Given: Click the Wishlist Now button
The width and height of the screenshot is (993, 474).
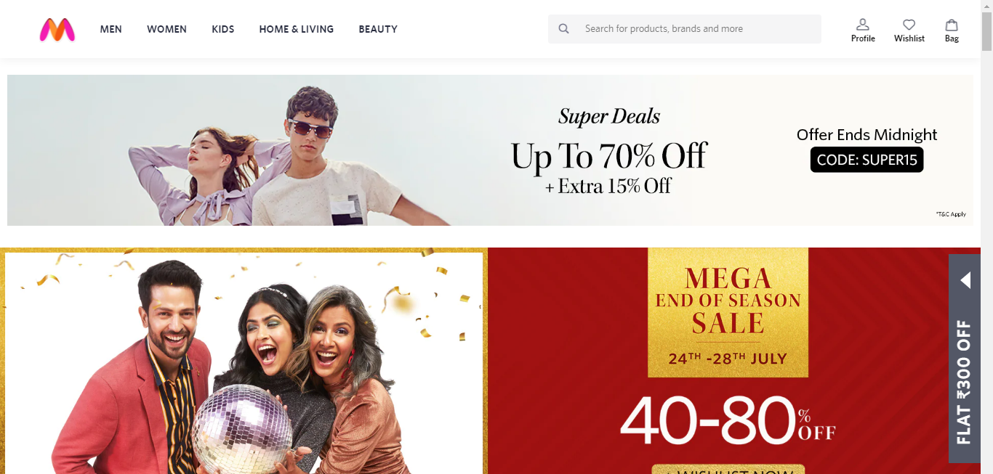Looking at the screenshot, I should (728, 469).
